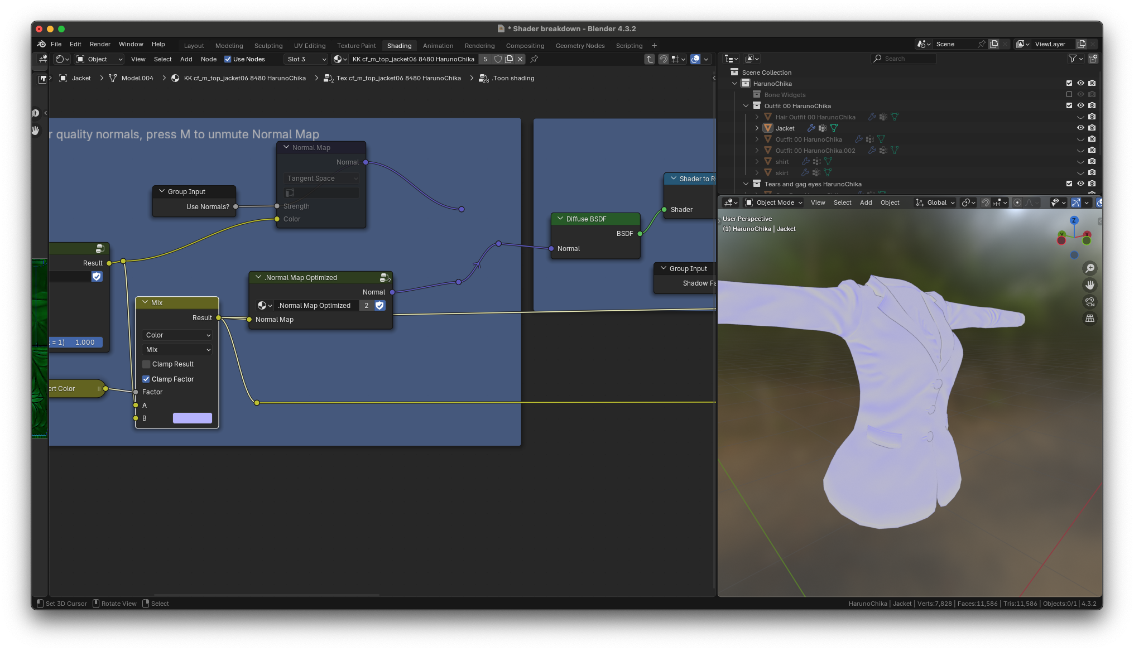
Task: Click the fake user shield icon beside the material name
Action: point(498,59)
